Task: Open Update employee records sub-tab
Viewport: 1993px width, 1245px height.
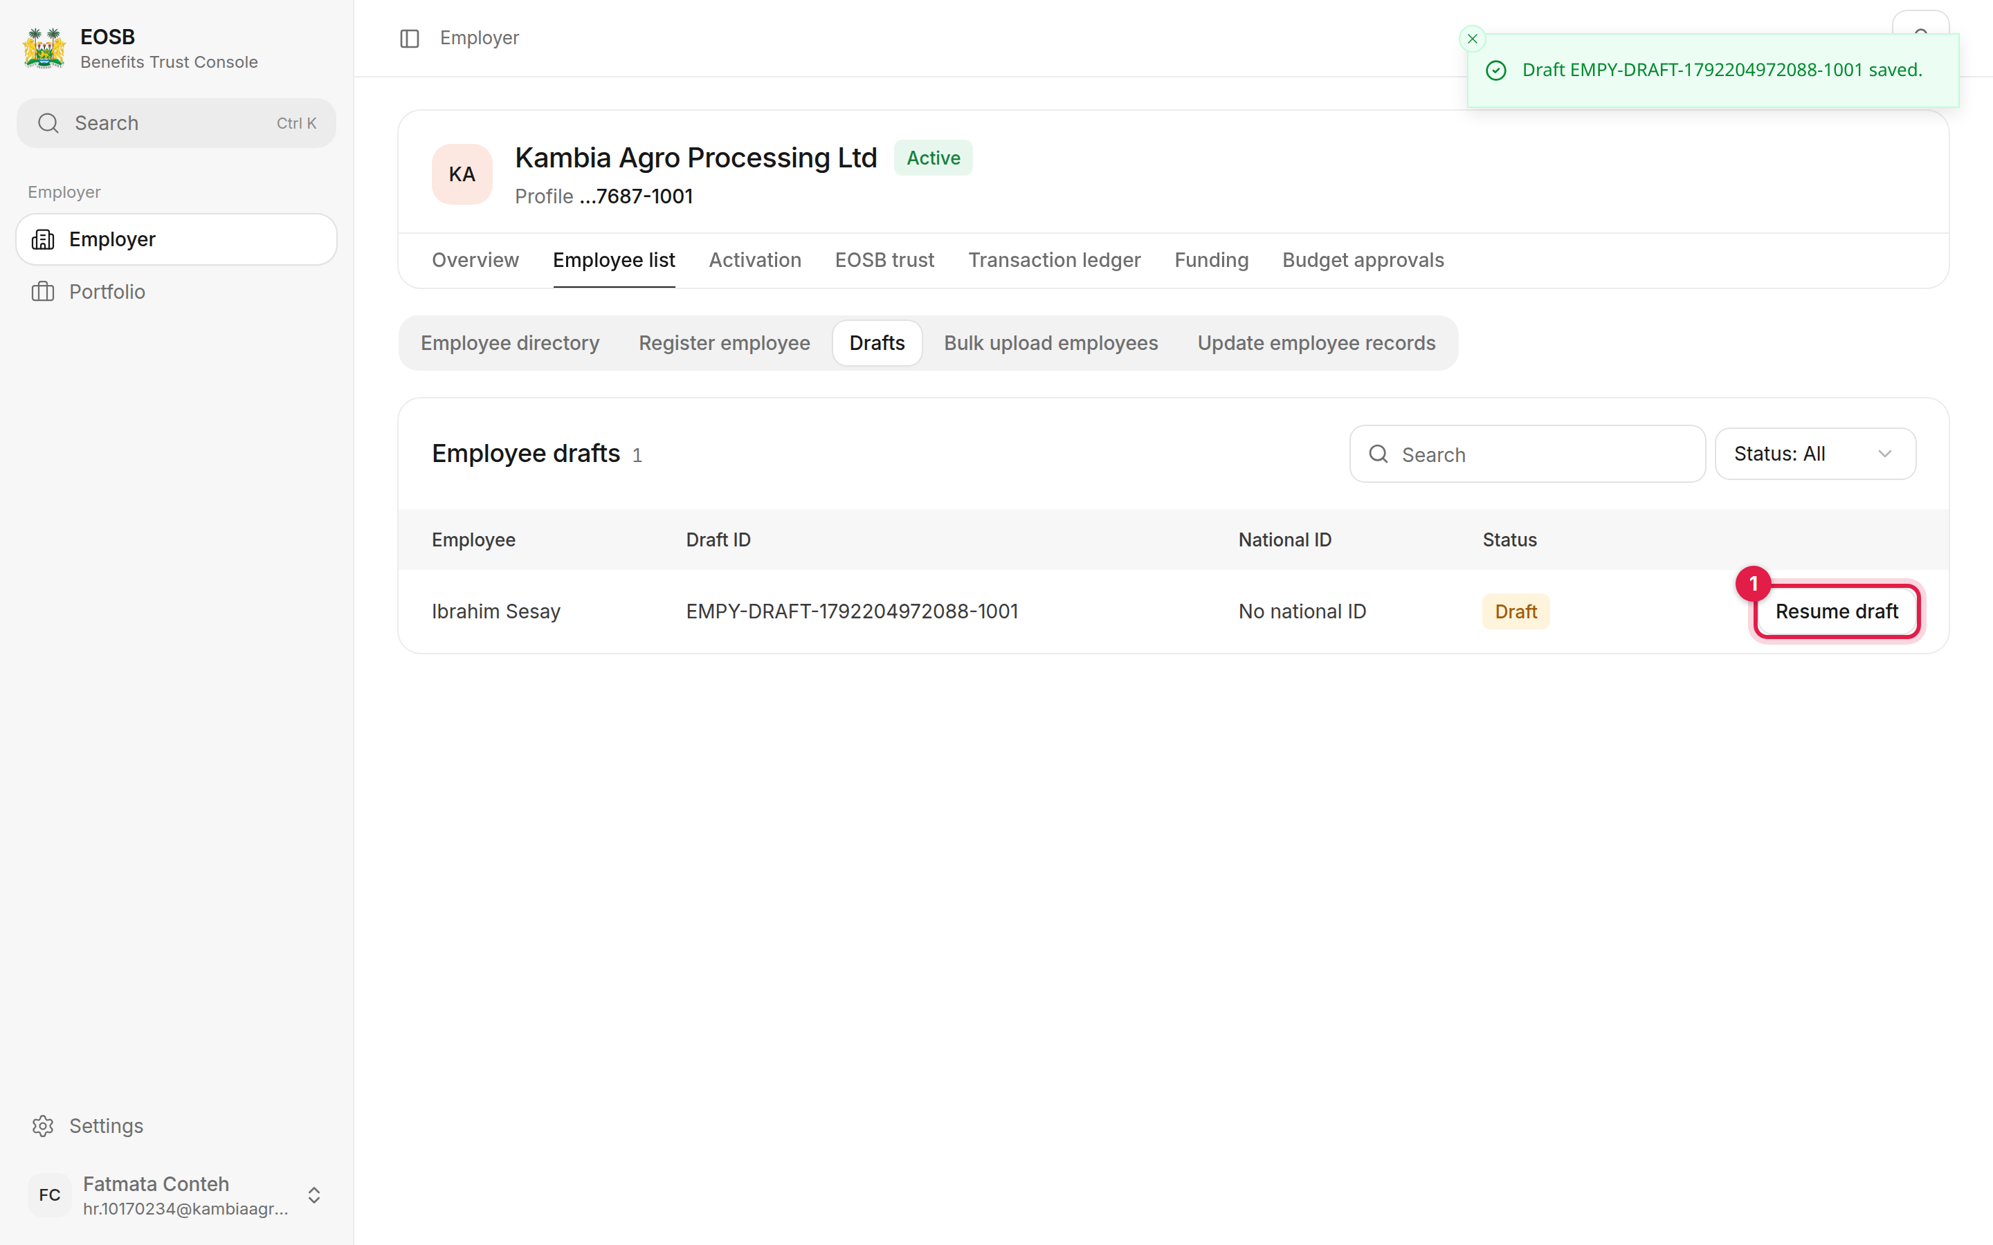Action: coord(1316,343)
